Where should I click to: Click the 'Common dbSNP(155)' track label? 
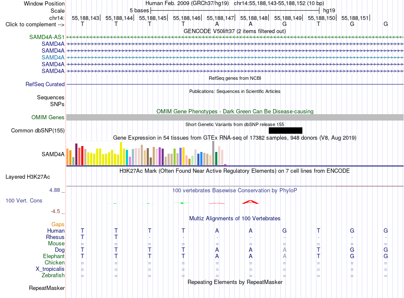(37, 131)
